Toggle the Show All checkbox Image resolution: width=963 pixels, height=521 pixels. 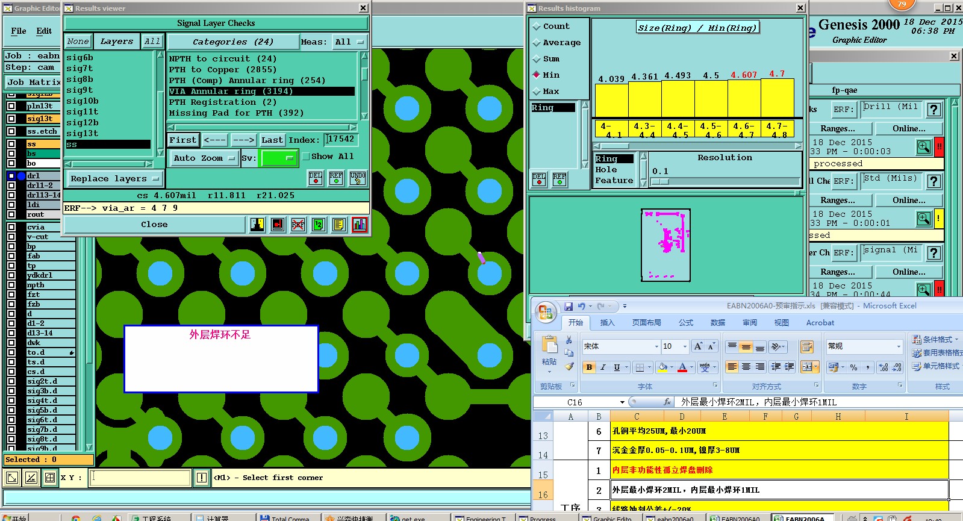click(305, 157)
